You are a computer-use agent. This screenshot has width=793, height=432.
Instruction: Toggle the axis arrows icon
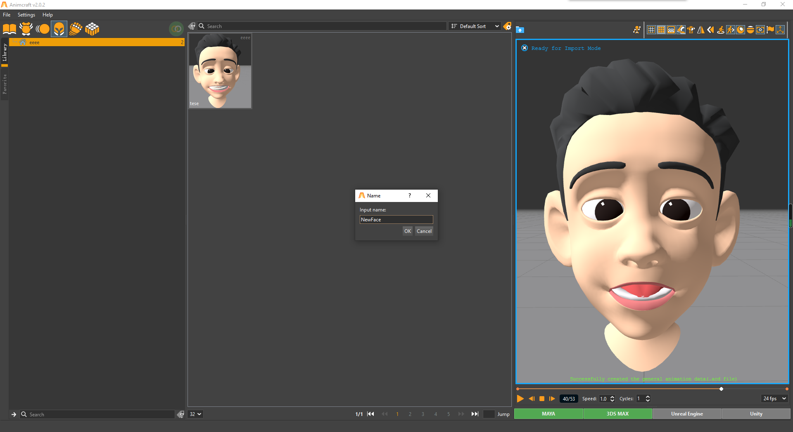pos(780,30)
